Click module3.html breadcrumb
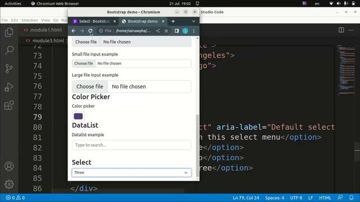The width and height of the screenshot is (360, 202). pyautogui.click(x=48, y=40)
